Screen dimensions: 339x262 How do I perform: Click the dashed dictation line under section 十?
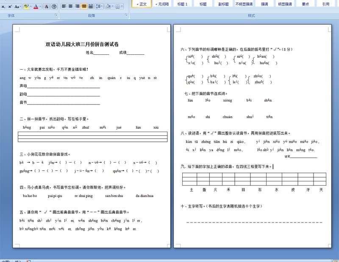[x=254, y=223]
